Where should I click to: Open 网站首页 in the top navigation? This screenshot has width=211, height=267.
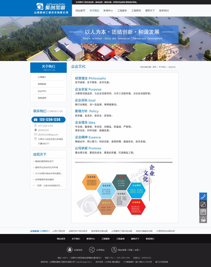pyautogui.click(x=80, y=11)
